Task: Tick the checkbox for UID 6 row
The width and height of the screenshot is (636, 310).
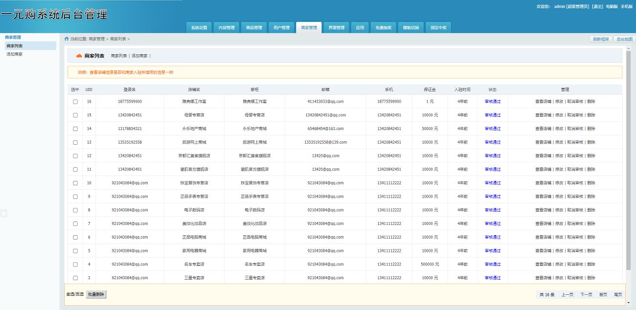Action: (x=75, y=237)
